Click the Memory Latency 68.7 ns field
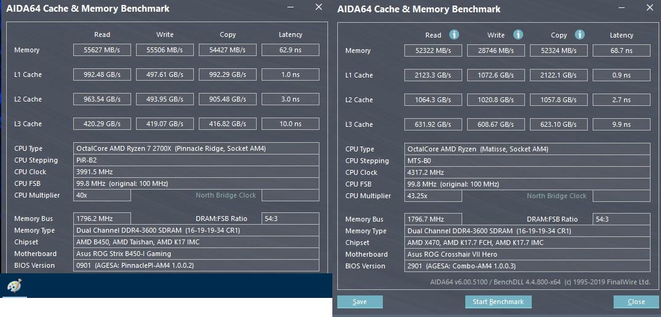 point(622,50)
